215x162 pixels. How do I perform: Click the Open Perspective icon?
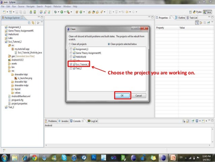tap(190, 12)
